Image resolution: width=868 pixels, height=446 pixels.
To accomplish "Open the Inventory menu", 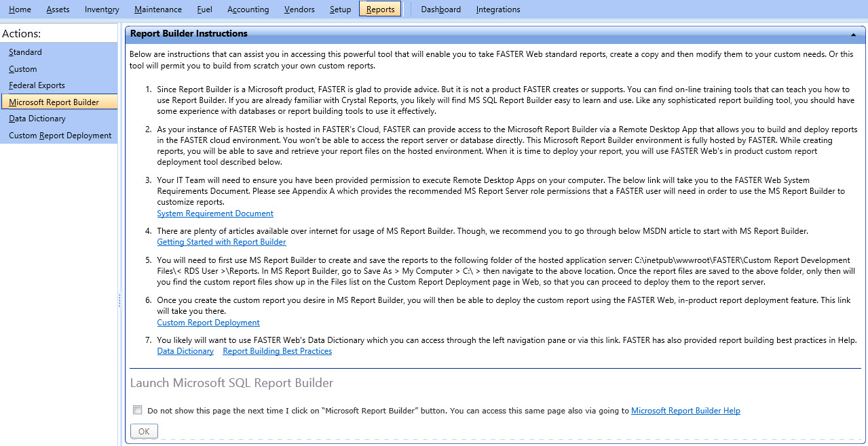I will pyautogui.click(x=102, y=9).
